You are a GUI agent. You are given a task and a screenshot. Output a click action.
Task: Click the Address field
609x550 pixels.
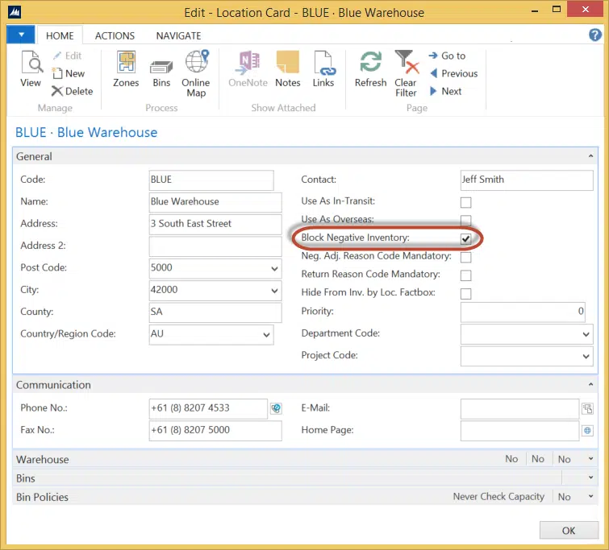(x=215, y=224)
